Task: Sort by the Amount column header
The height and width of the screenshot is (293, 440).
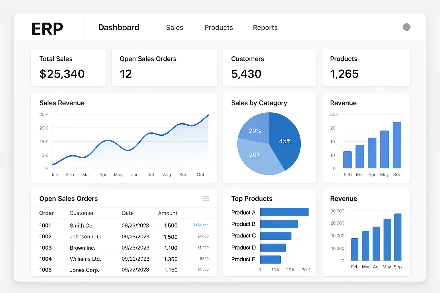Action: [168, 213]
